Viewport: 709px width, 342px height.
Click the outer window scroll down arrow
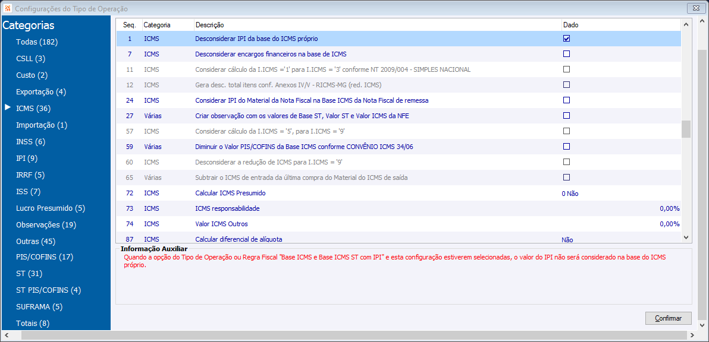coord(702,325)
